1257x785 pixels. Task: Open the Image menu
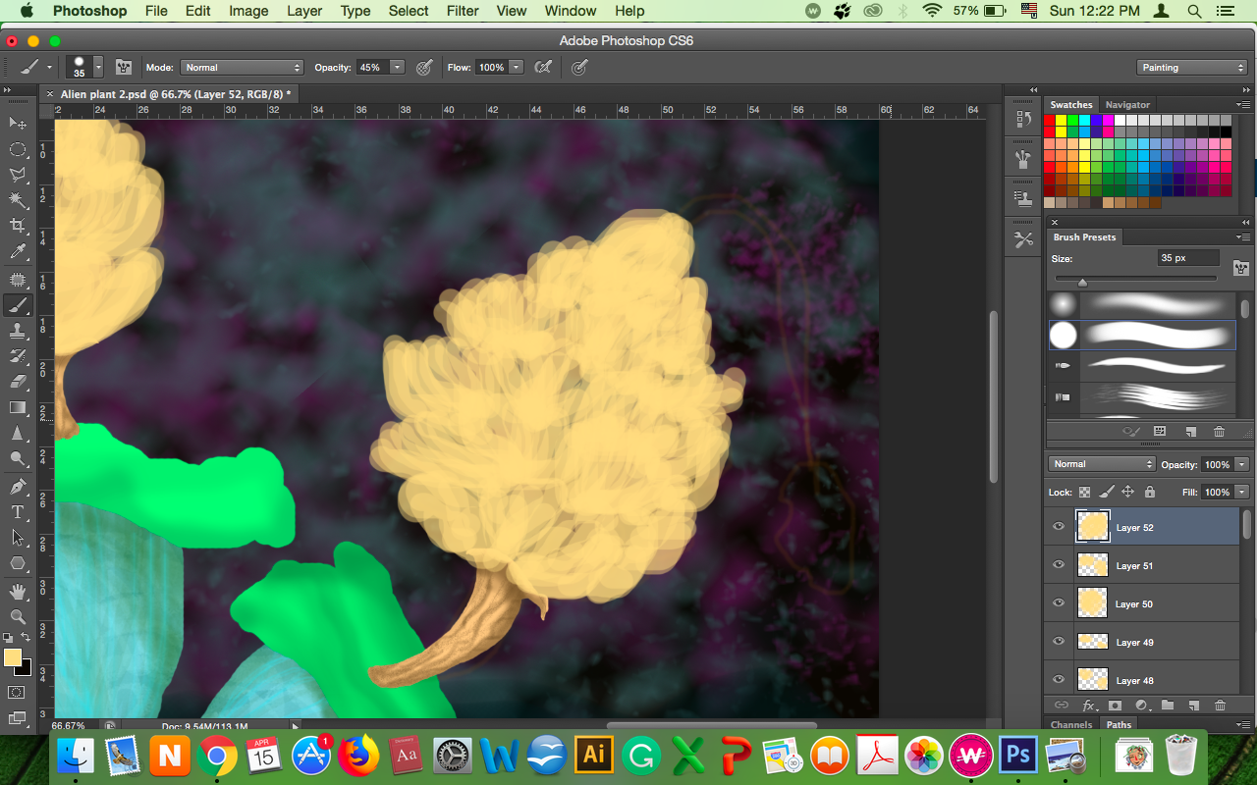point(248,11)
